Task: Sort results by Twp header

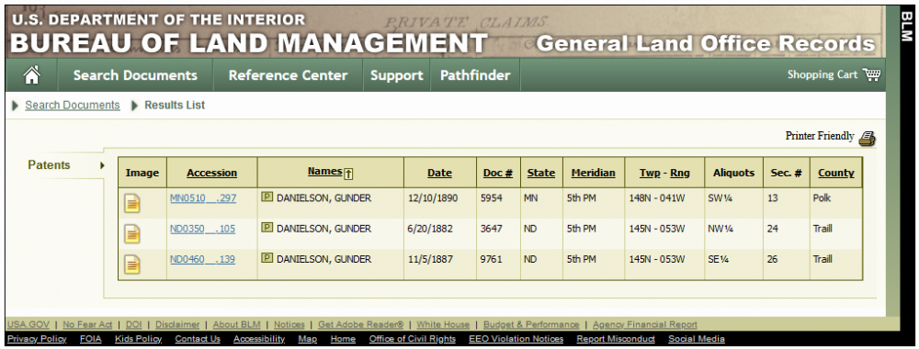Action: 650,173
